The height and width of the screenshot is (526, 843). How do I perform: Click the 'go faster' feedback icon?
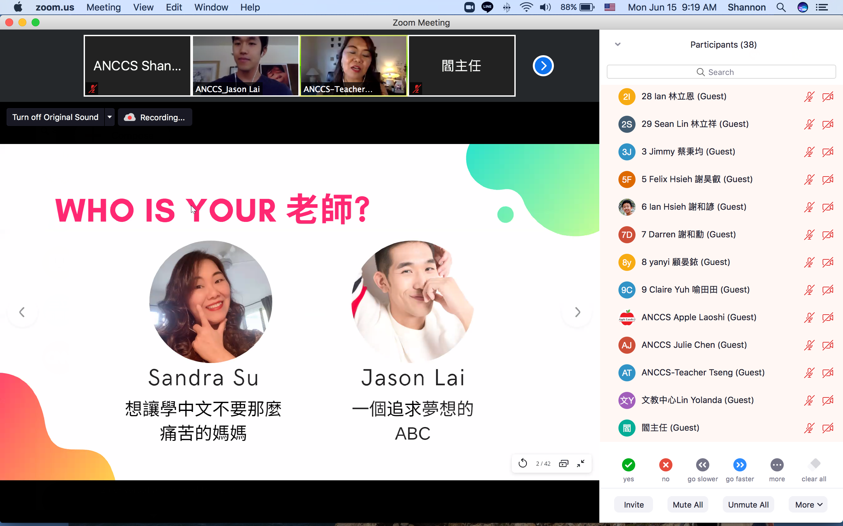click(740, 465)
